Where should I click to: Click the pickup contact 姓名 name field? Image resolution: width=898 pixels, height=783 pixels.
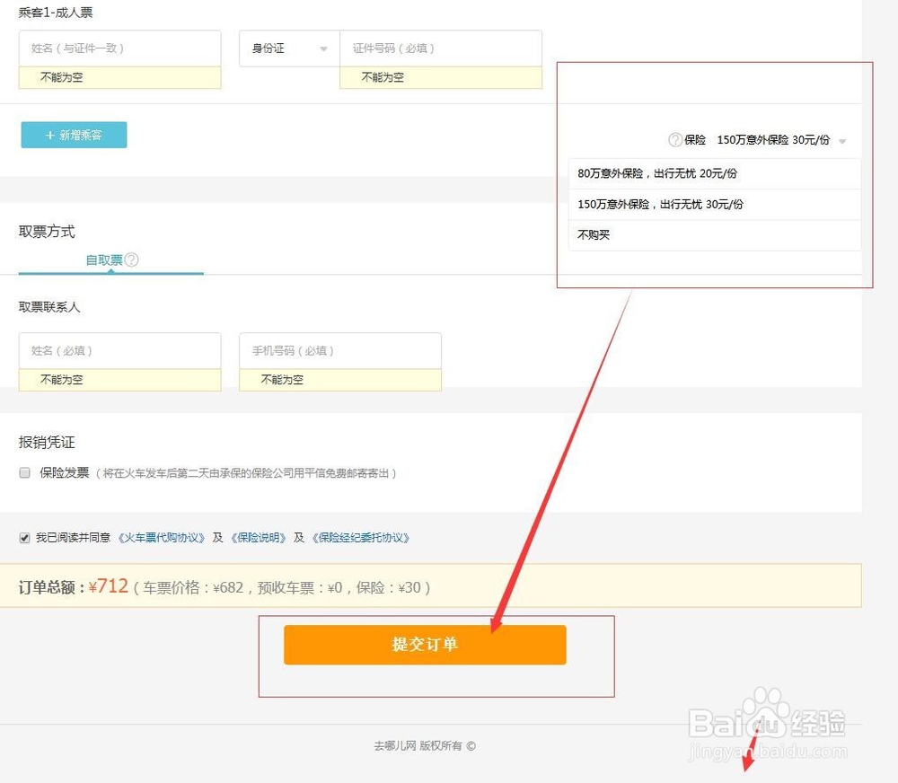pyautogui.click(x=119, y=350)
